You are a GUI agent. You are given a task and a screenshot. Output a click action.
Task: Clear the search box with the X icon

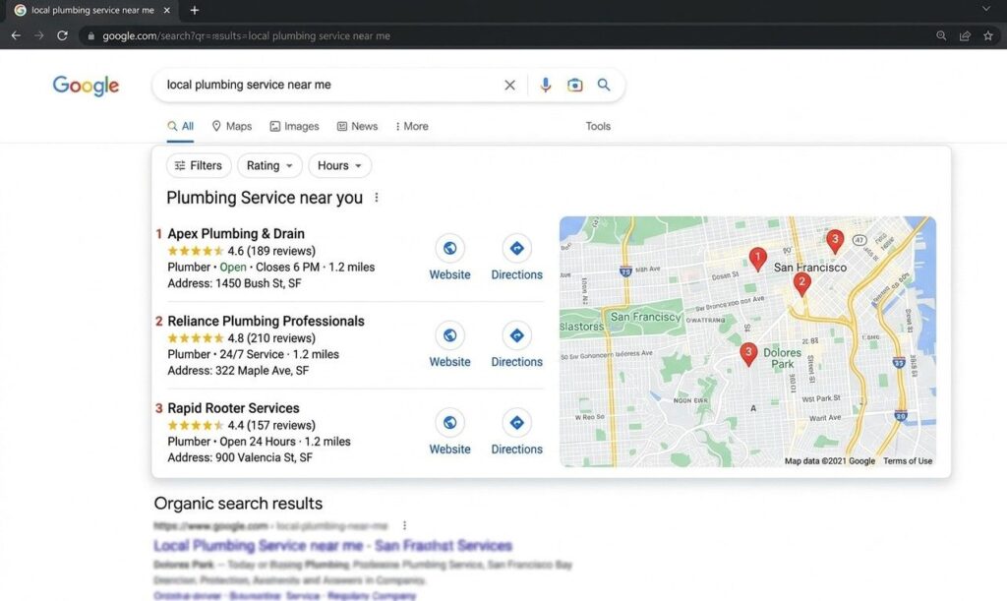tap(509, 85)
